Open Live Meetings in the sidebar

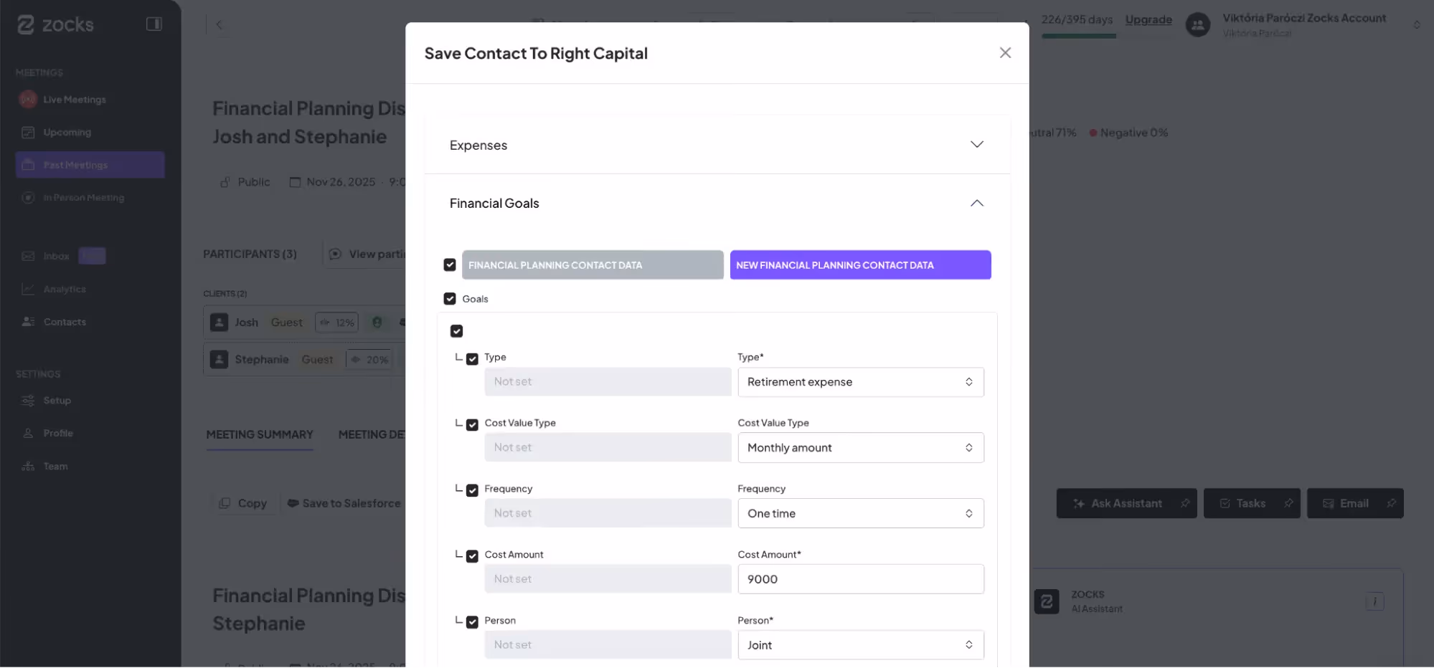tap(74, 99)
